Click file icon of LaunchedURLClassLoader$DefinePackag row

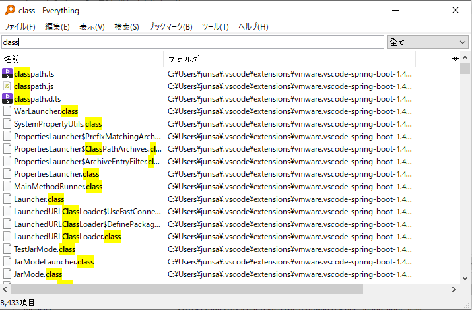tap(7, 224)
